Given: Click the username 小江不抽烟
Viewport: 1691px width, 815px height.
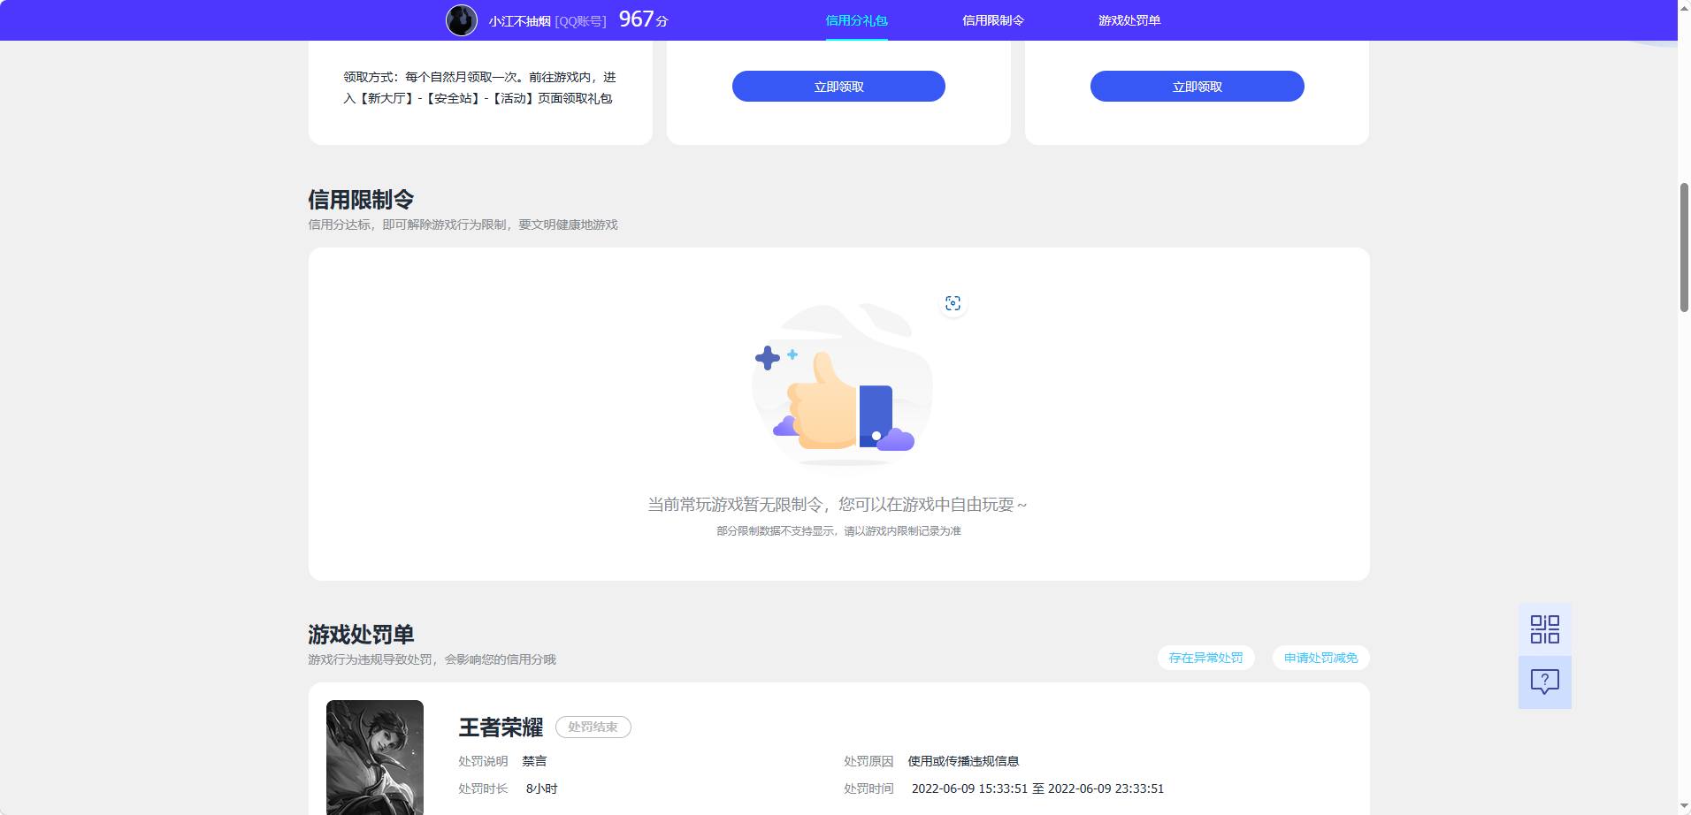Looking at the screenshot, I should [519, 21].
